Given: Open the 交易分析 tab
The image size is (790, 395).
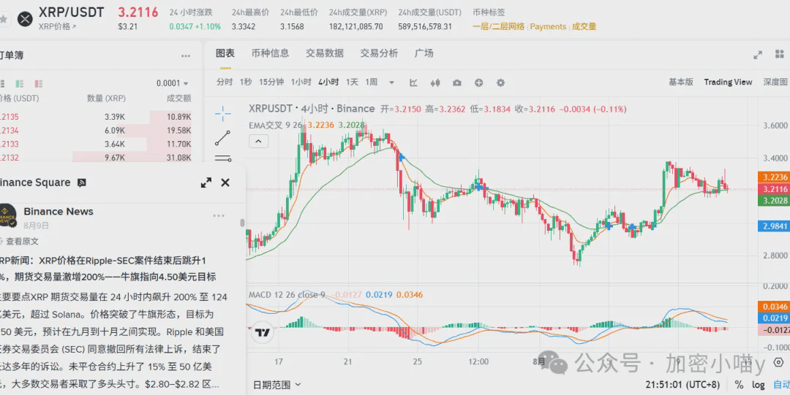Looking at the screenshot, I should (x=379, y=53).
